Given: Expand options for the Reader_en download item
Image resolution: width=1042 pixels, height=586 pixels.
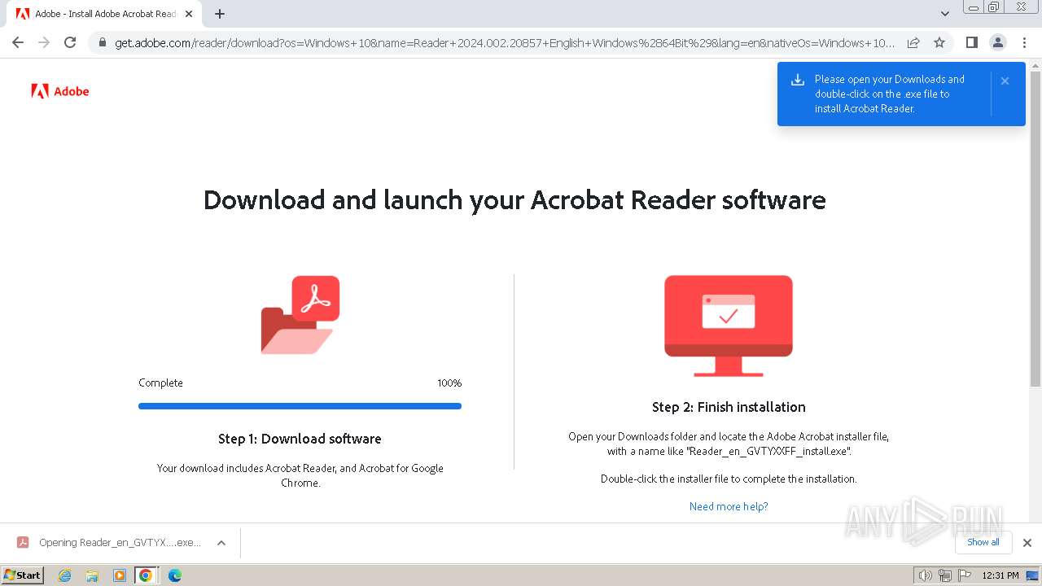Looking at the screenshot, I should click(x=221, y=543).
